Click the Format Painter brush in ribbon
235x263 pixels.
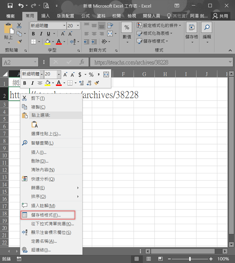[x=20, y=42]
